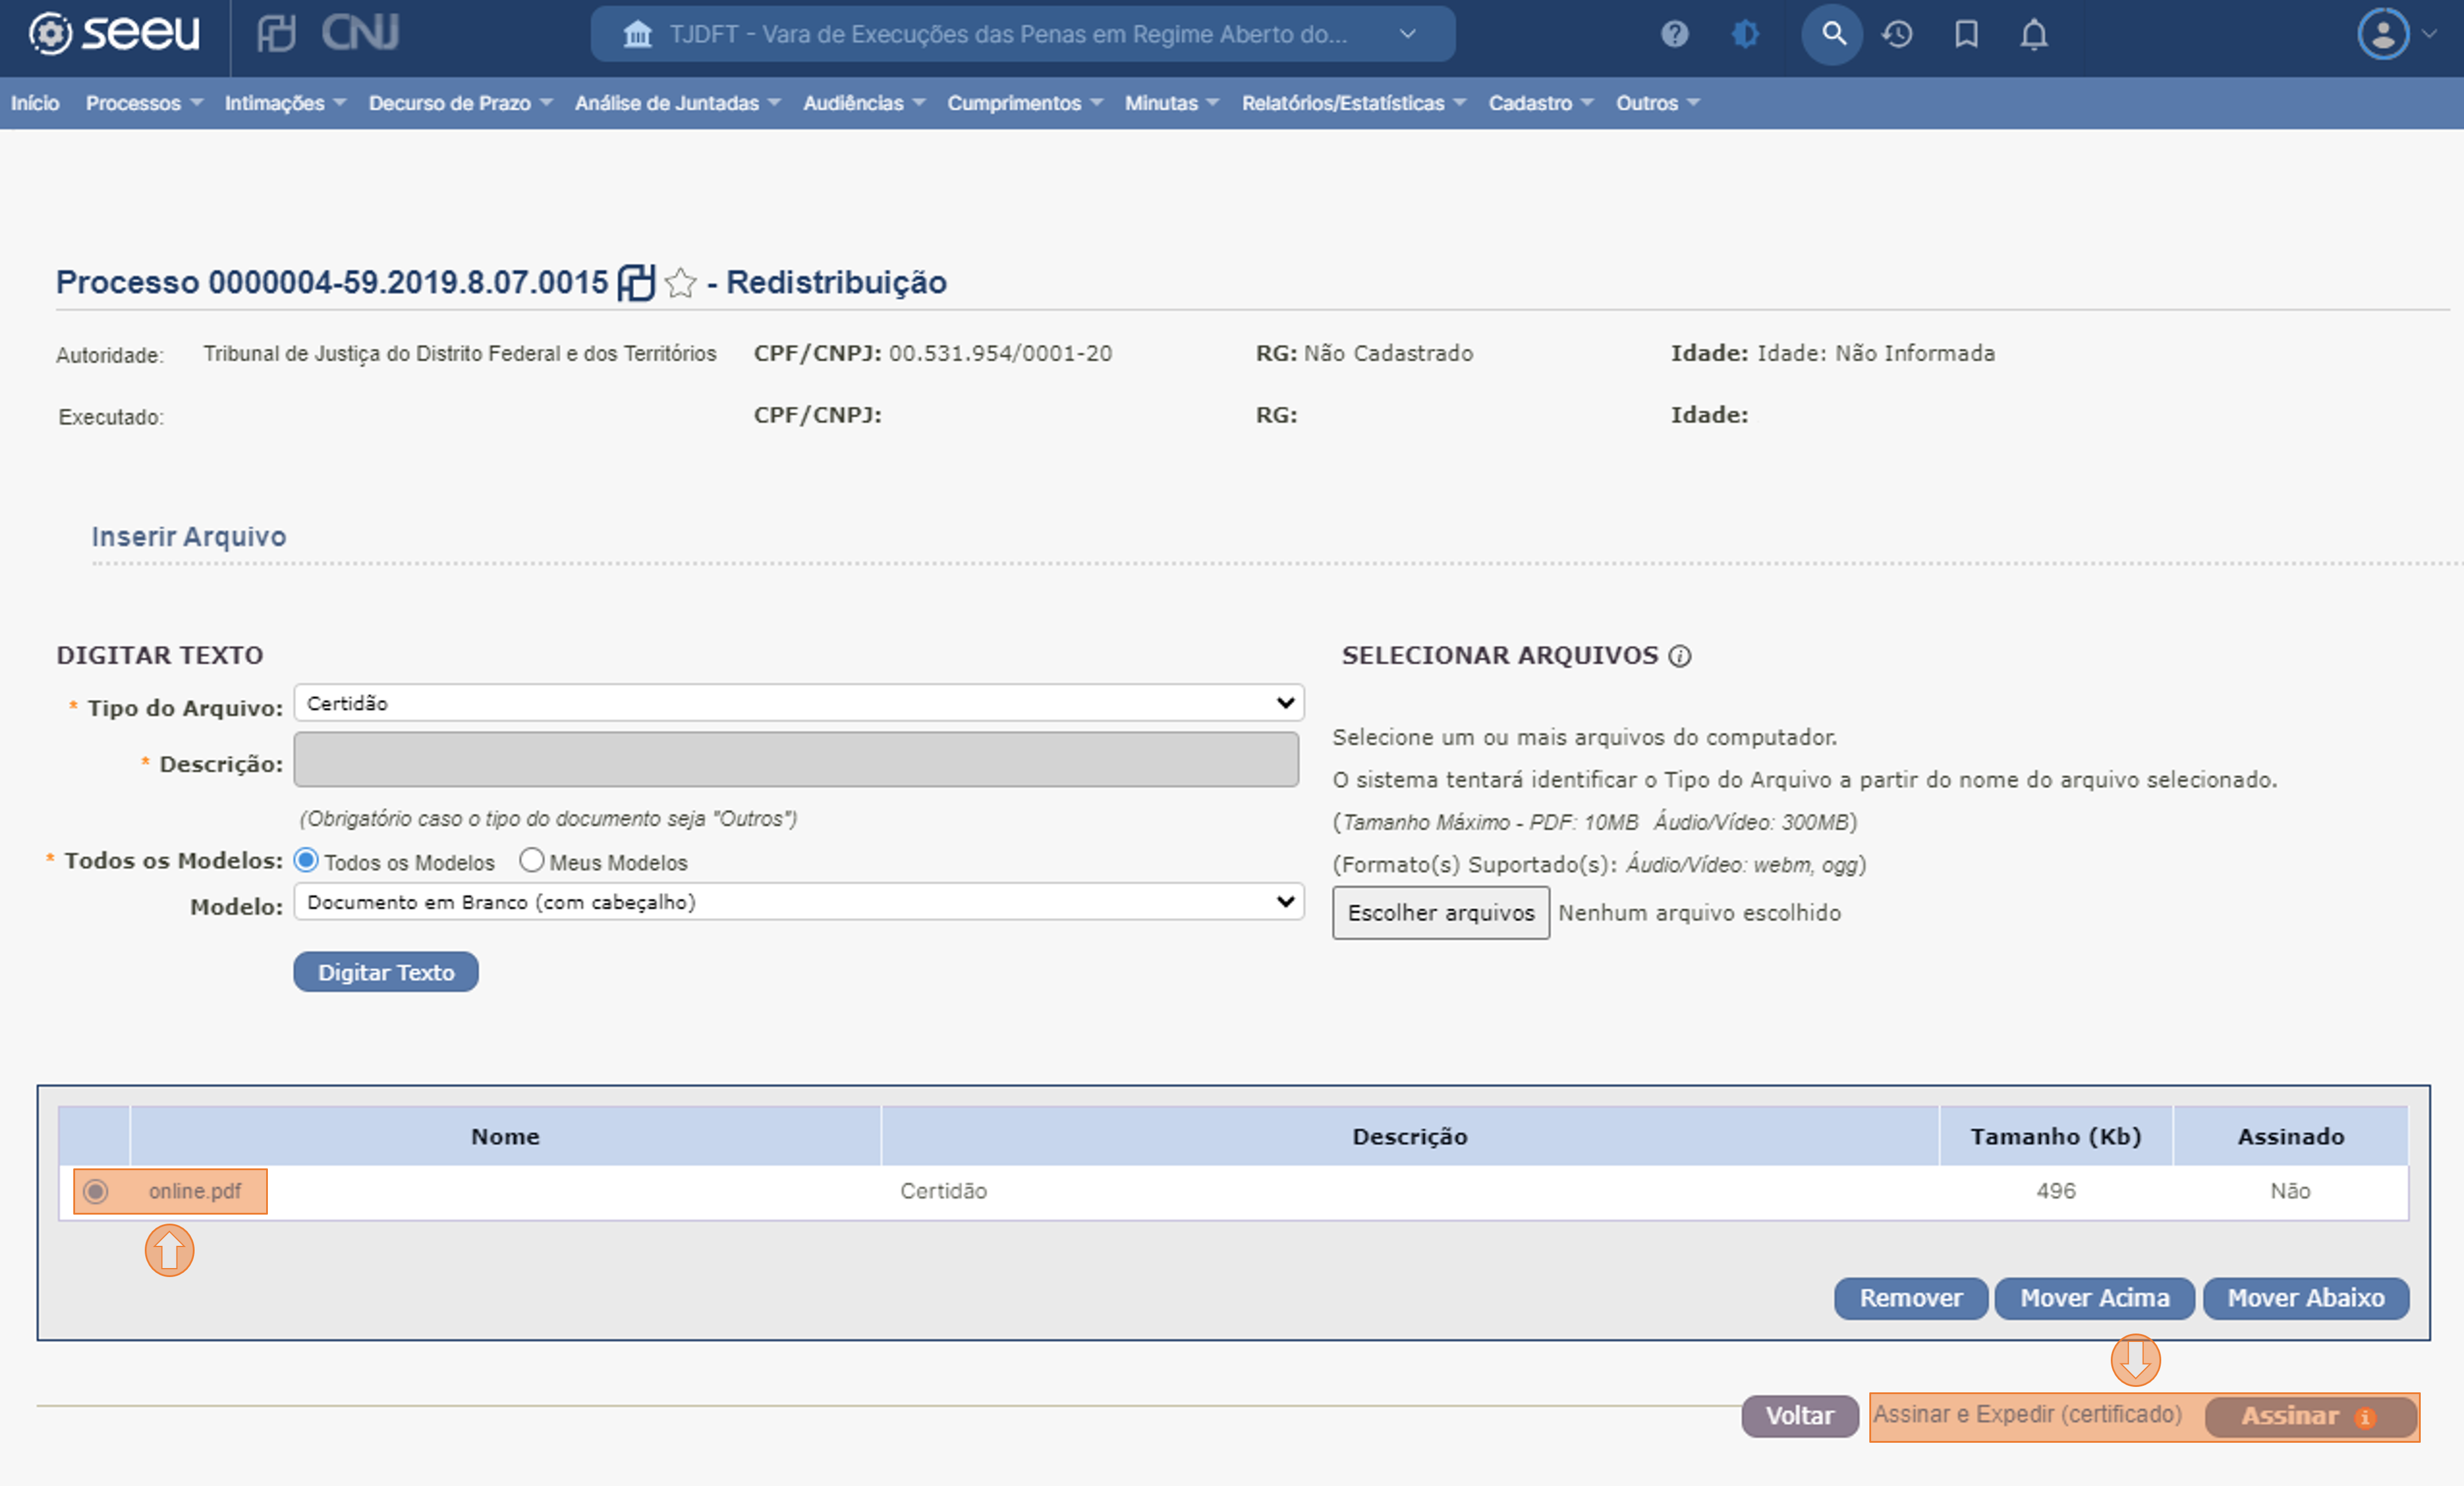2464x1486 pixels.
Task: Open the Processos menu
Action: point(143,103)
